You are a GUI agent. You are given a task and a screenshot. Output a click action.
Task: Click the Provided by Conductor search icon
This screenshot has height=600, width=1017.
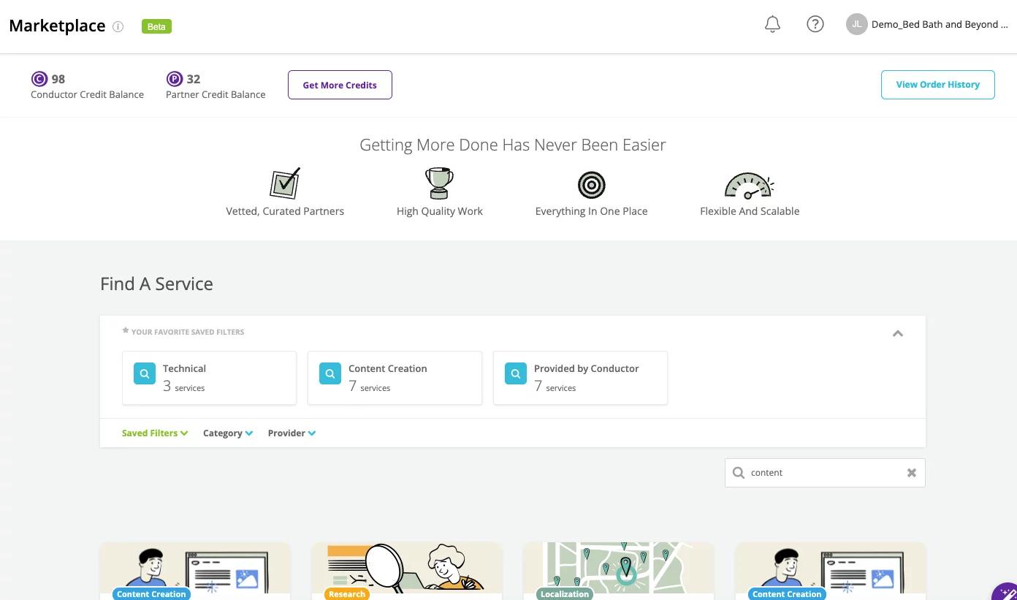point(516,373)
